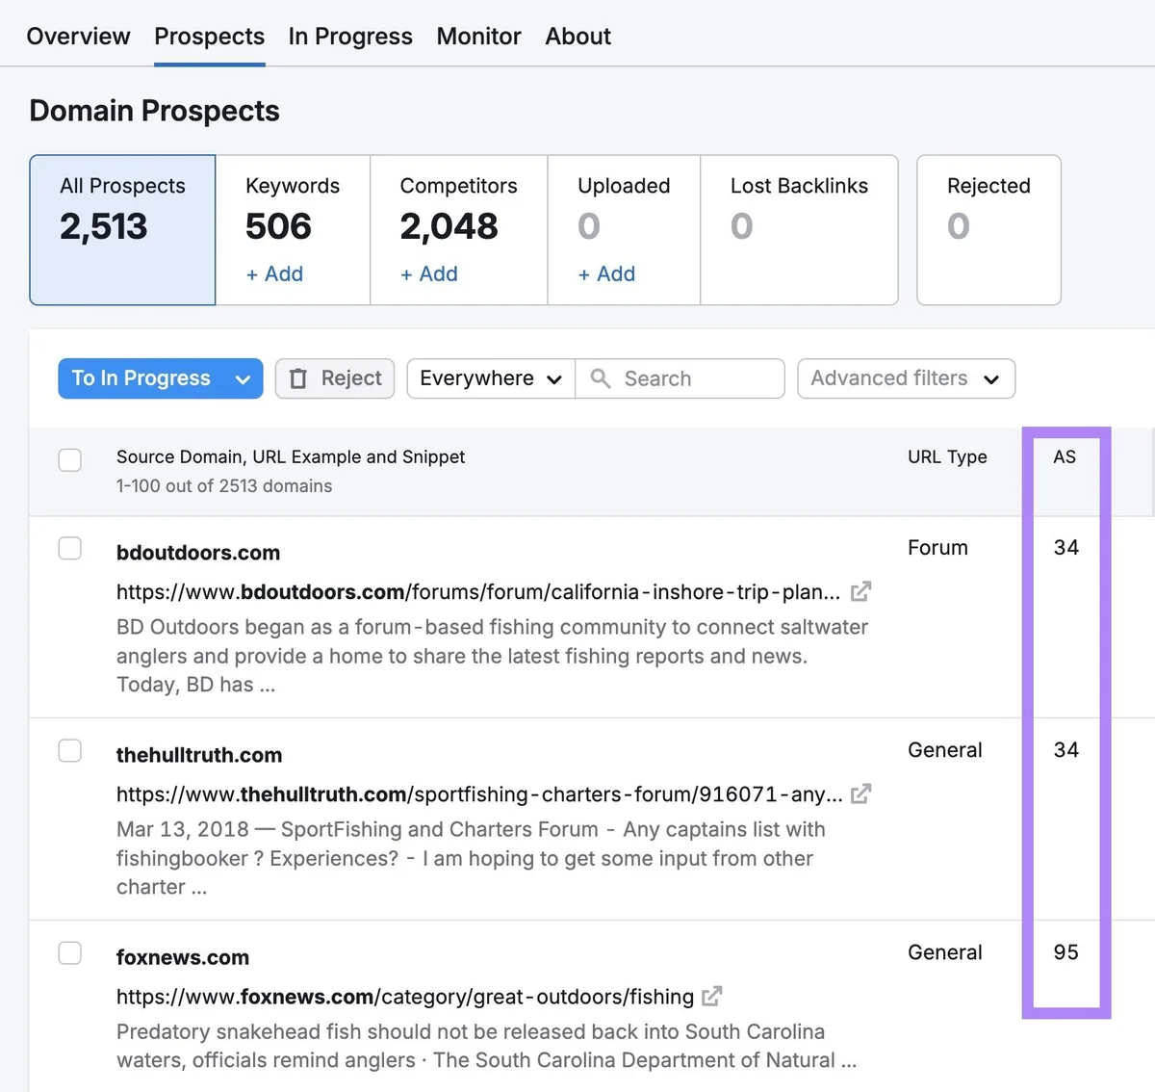Open external link for bdoutdoors.com URL

click(861, 591)
